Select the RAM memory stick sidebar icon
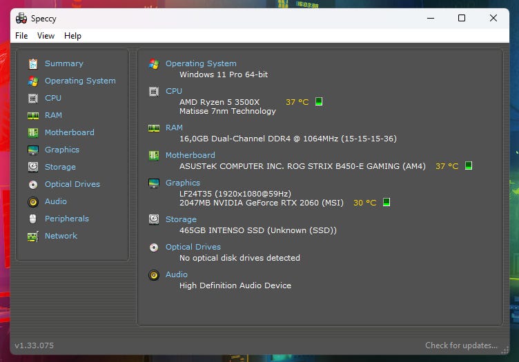 pyautogui.click(x=32, y=115)
